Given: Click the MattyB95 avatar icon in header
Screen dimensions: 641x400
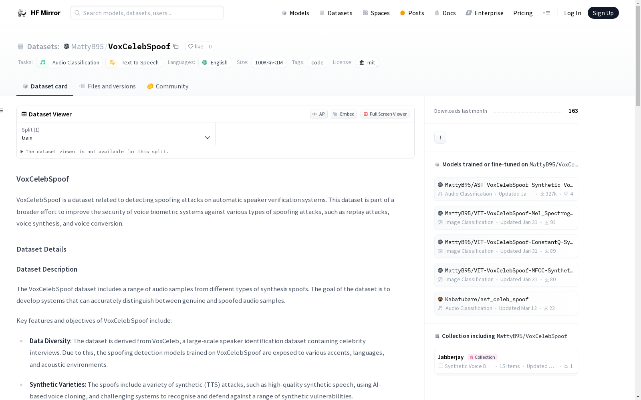Looking at the screenshot, I should (x=67, y=46).
